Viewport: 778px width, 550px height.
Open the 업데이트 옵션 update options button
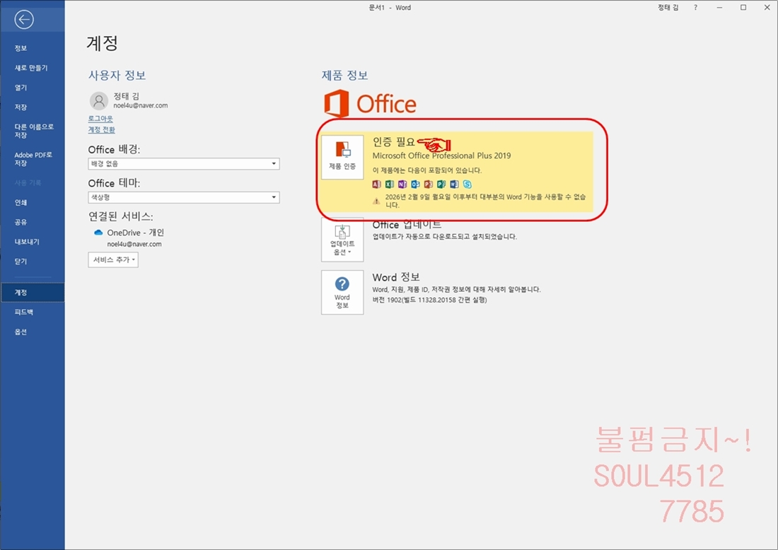click(342, 240)
